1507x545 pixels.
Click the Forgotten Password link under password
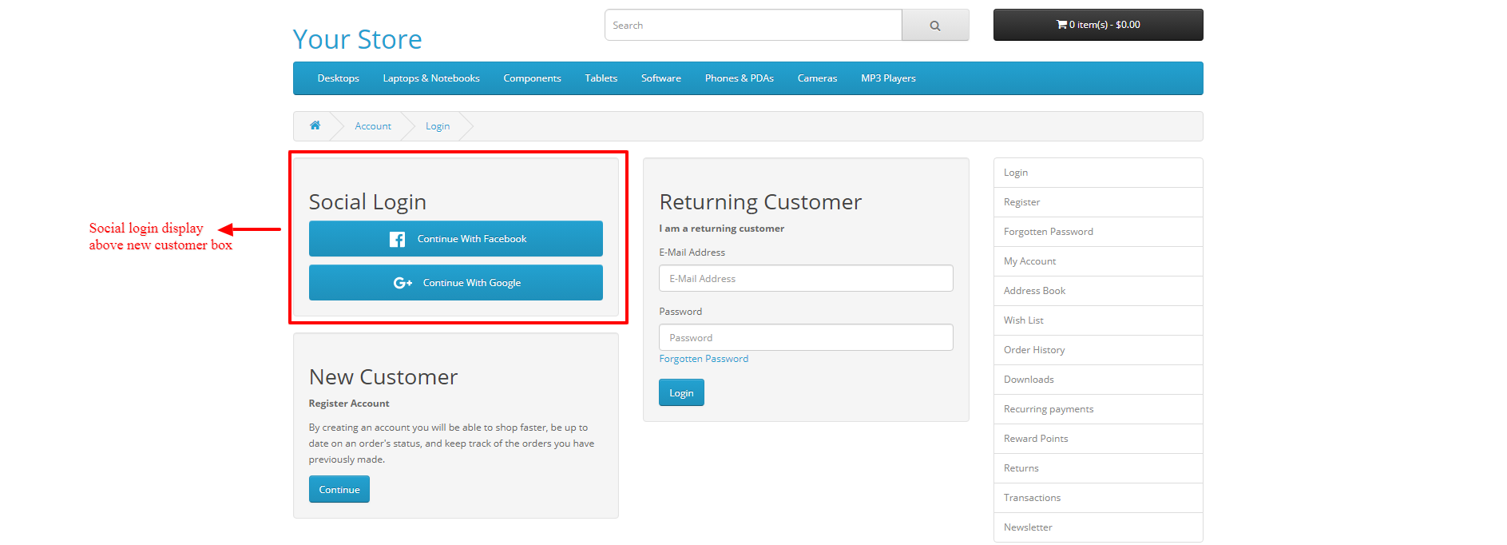704,359
